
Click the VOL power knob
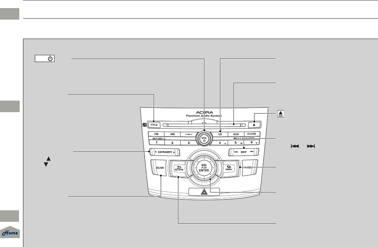pos(204,139)
